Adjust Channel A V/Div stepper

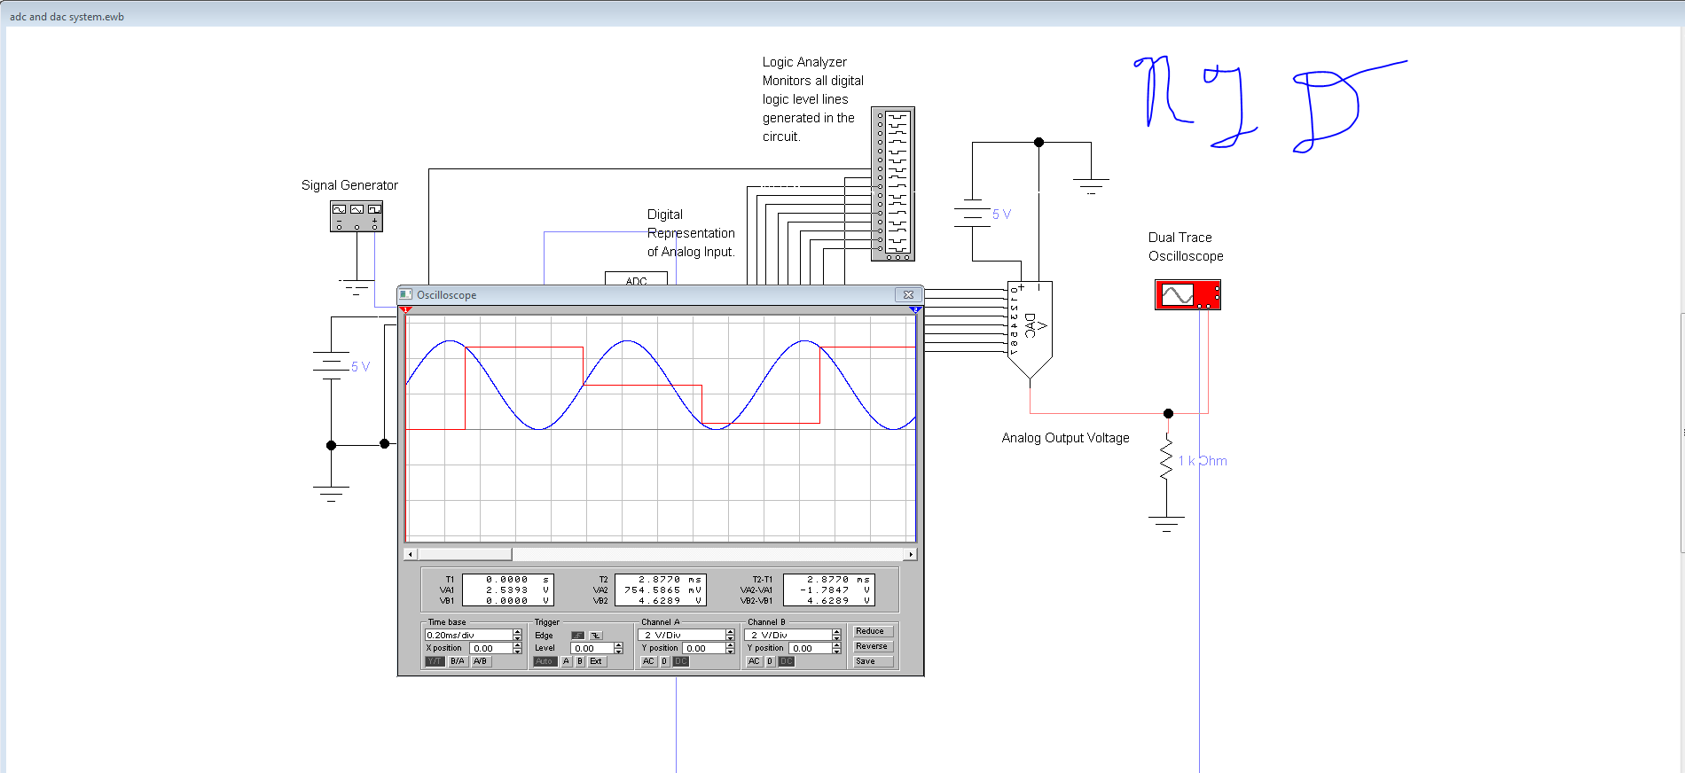[x=730, y=635]
